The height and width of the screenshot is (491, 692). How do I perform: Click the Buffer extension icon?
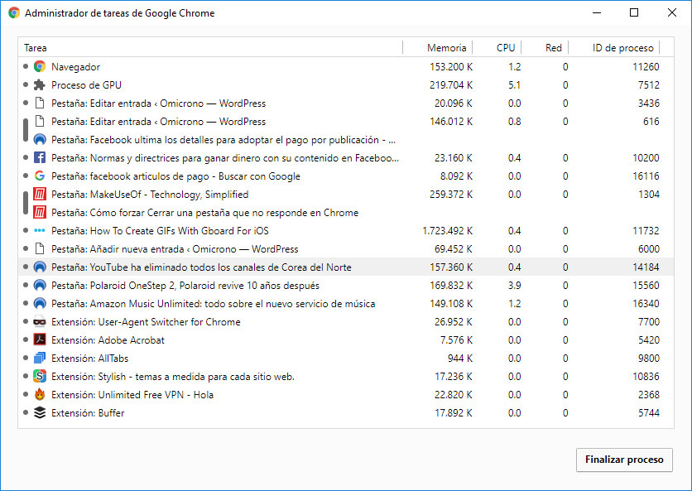(x=39, y=412)
